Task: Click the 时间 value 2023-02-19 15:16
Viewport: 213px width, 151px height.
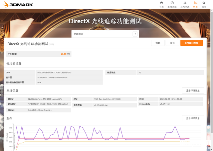Action: [x=171, y=99]
